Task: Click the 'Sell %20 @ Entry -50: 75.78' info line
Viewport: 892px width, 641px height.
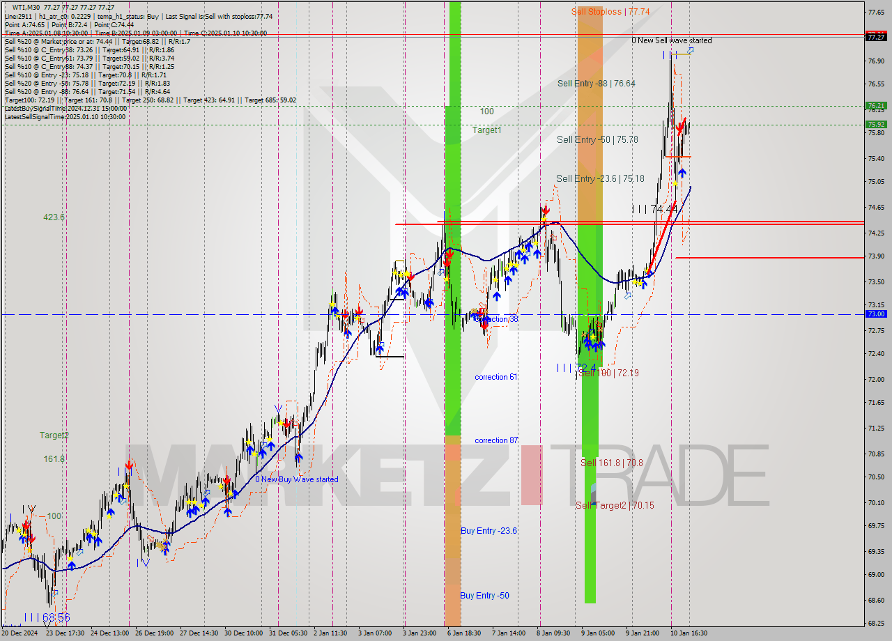Action: pos(88,84)
